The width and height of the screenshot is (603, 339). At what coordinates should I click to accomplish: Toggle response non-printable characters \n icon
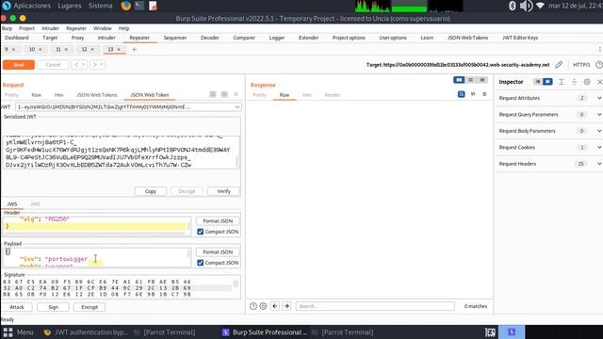[x=473, y=94]
